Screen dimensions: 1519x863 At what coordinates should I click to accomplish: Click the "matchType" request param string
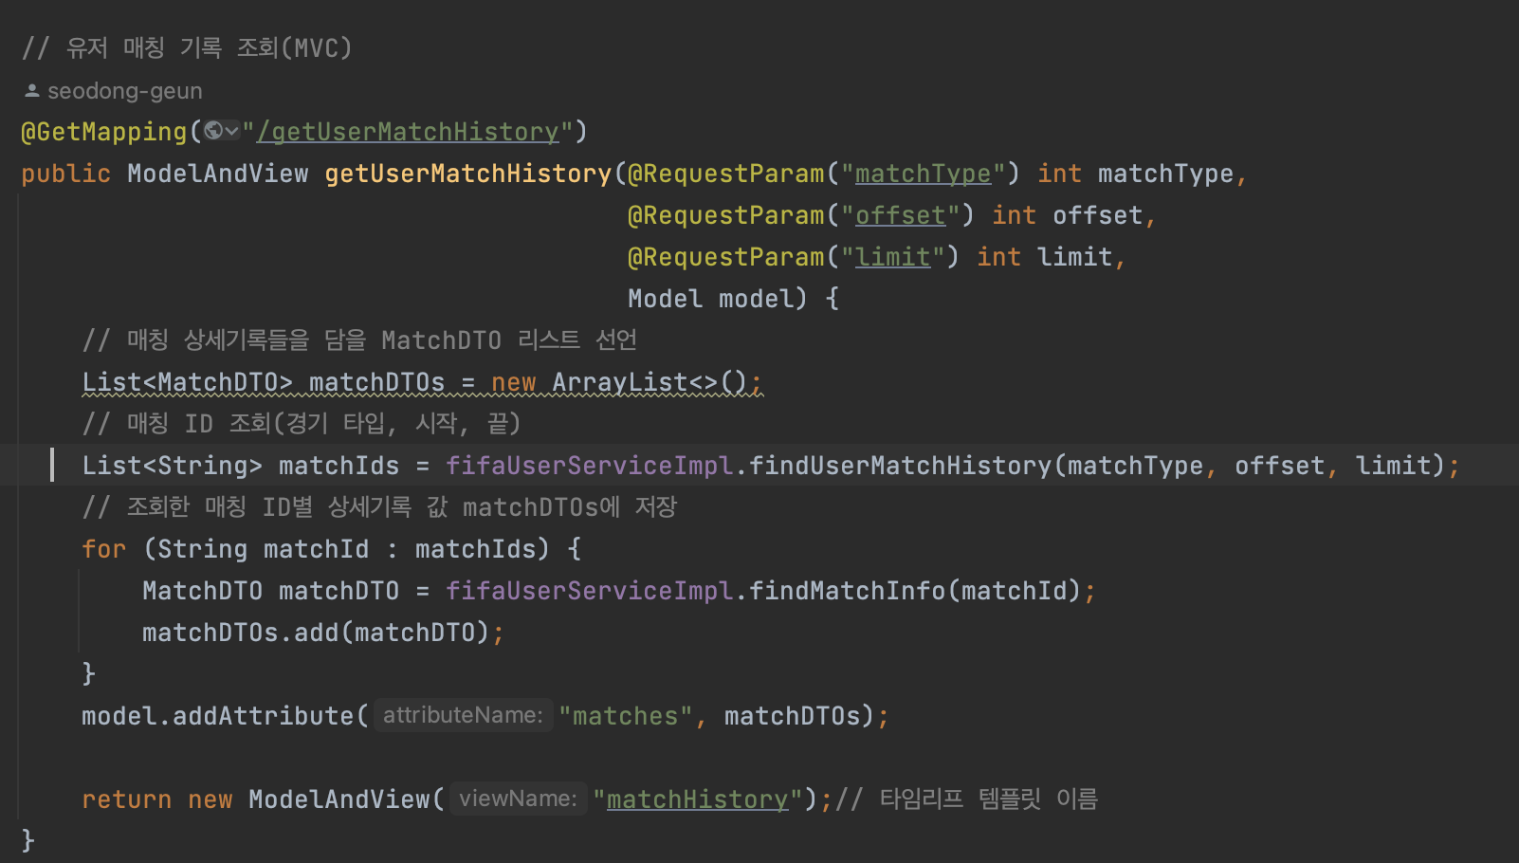pos(923,174)
